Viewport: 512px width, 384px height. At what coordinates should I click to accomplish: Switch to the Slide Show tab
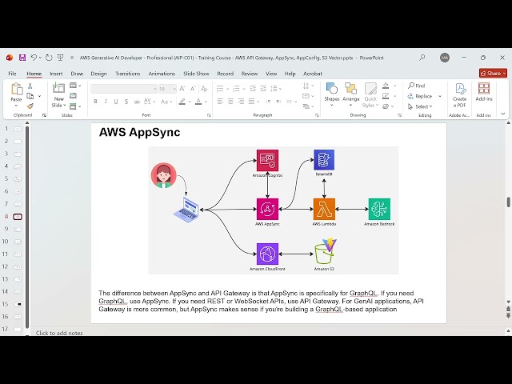196,74
